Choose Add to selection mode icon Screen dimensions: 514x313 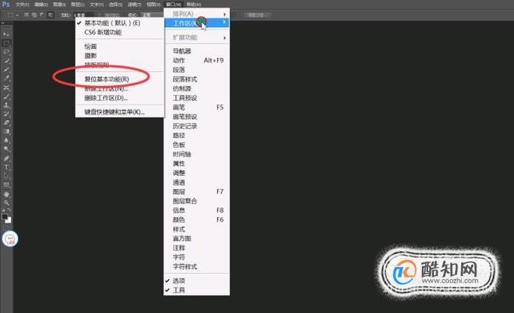34,15
